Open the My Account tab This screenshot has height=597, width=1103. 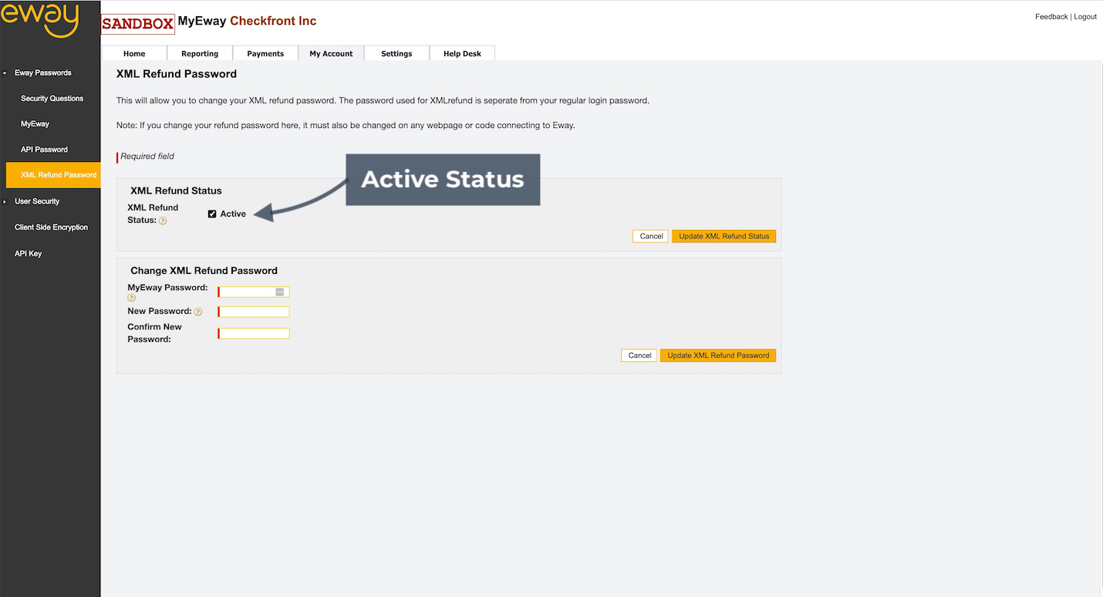coord(331,53)
